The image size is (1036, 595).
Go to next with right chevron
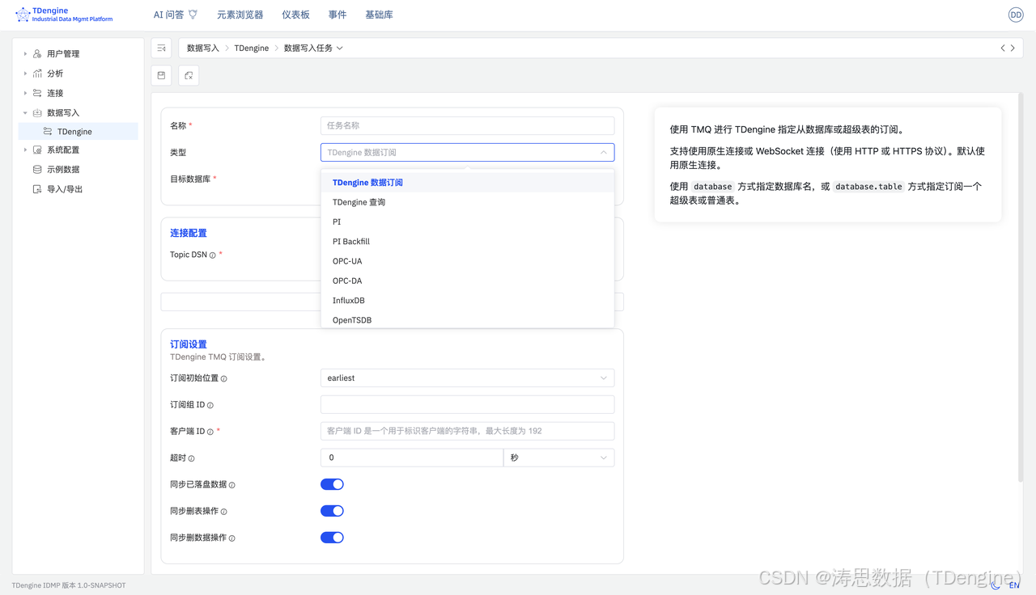click(x=1013, y=49)
